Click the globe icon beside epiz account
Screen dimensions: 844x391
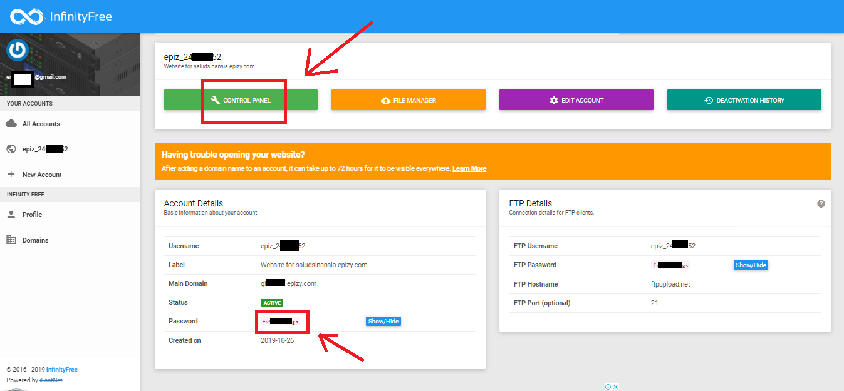(x=11, y=149)
